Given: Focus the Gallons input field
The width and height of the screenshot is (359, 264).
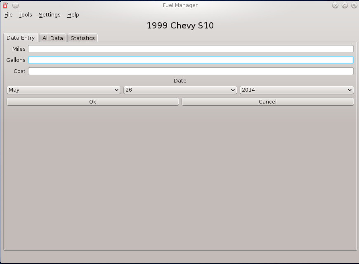Looking at the screenshot, I should tap(191, 60).
